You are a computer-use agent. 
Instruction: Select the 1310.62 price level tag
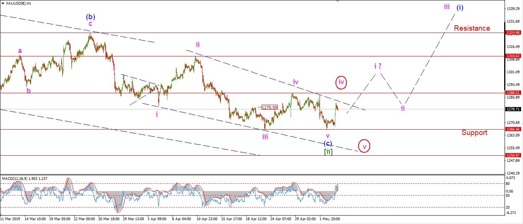click(513, 56)
